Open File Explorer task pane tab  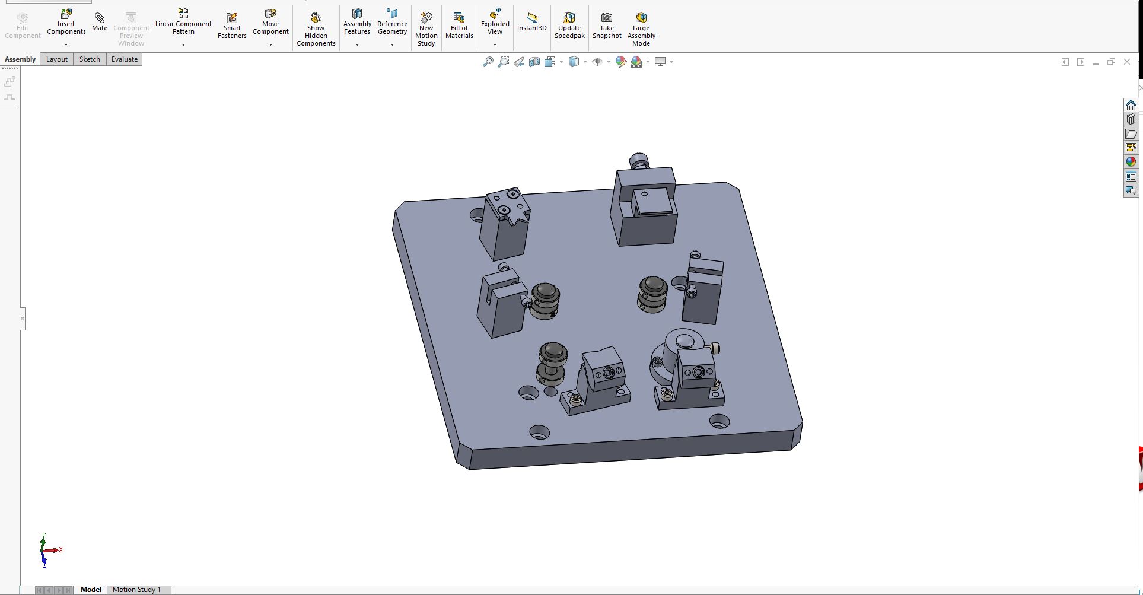coord(1131,133)
